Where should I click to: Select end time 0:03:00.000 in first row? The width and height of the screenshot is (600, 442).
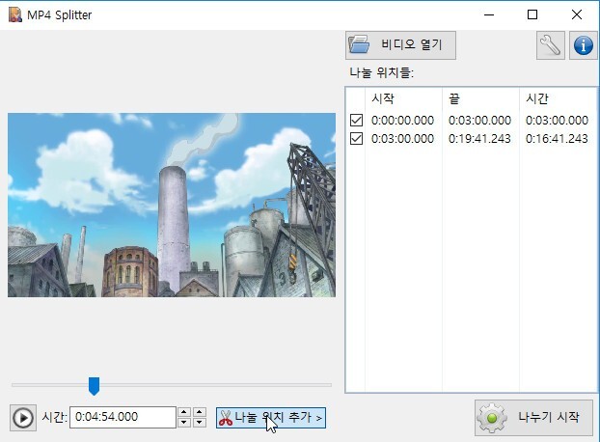click(x=479, y=121)
